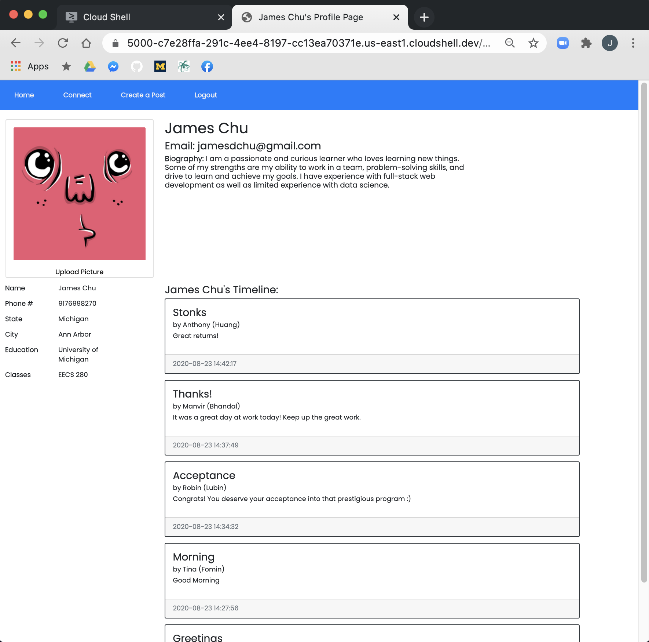The height and width of the screenshot is (642, 649).
Task: Click the 'Great returns!' post body
Action: [x=195, y=335]
